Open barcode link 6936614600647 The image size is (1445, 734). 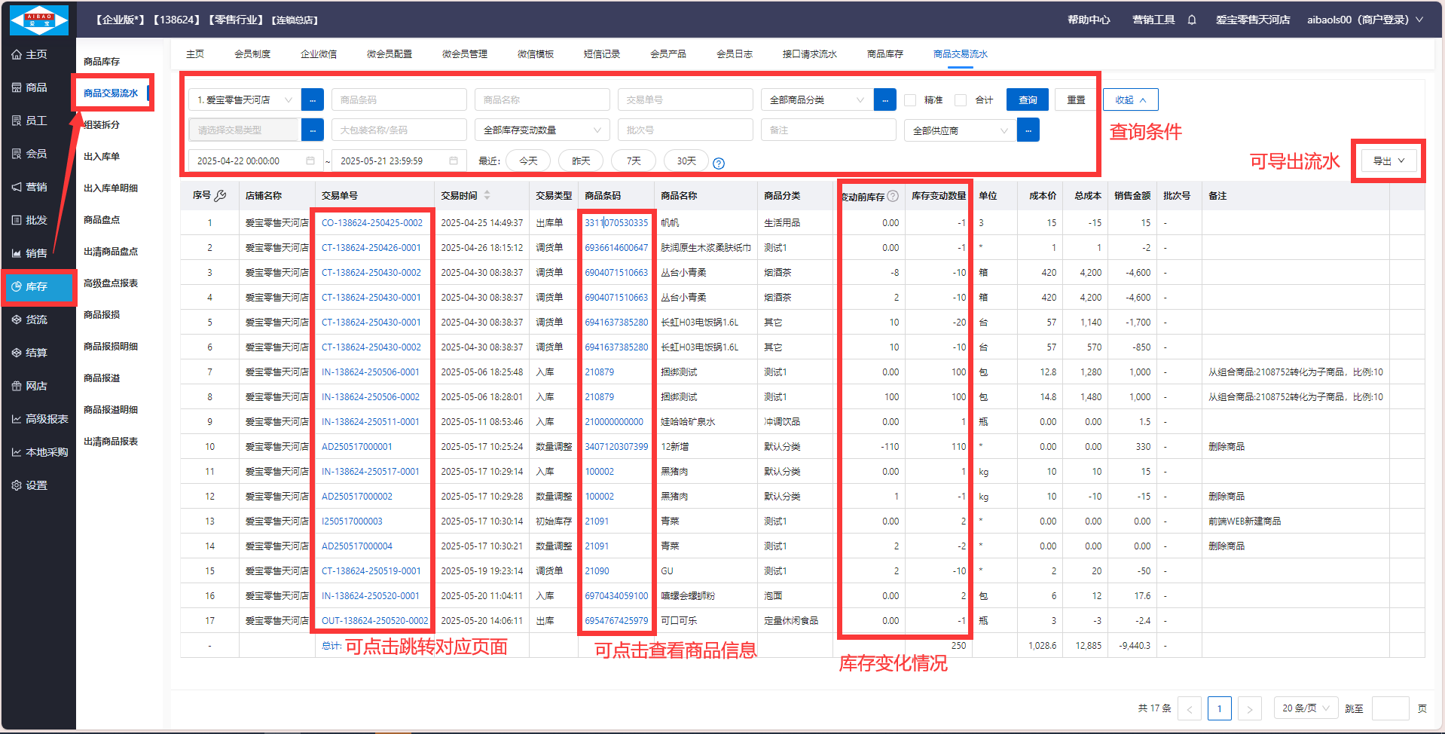click(616, 248)
